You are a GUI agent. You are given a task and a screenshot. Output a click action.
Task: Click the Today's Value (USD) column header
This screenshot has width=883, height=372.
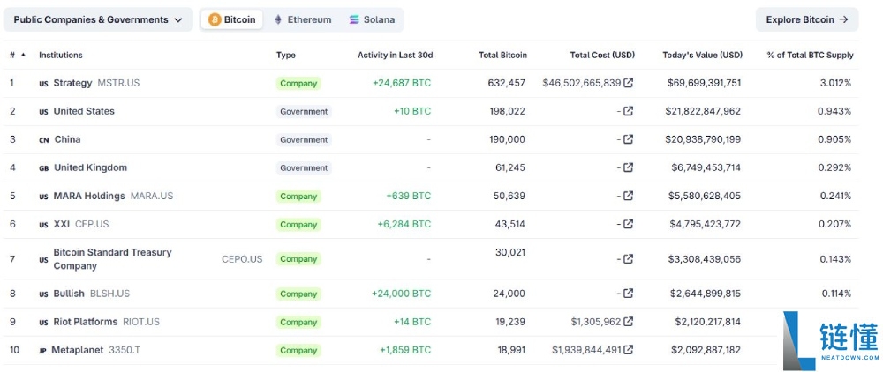[x=702, y=55]
